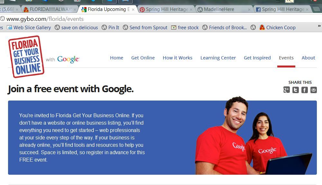The image size is (322, 185).
Task: Share page via email envelope icon
Action: pos(314,90)
